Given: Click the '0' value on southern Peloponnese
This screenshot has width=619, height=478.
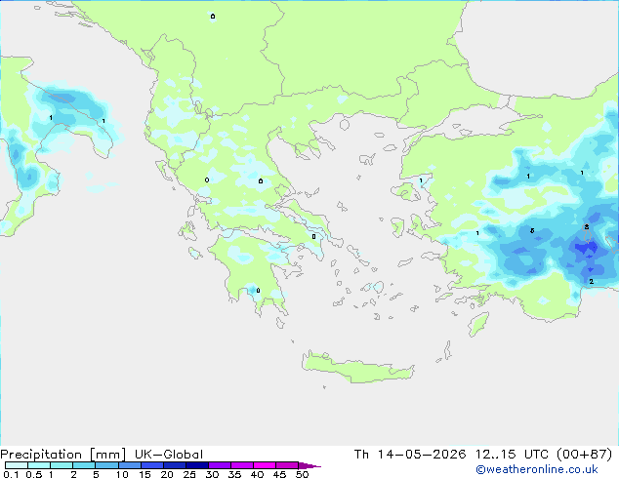Looking at the screenshot, I should [258, 291].
